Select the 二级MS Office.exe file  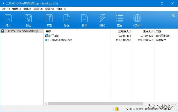[x=60, y=40]
